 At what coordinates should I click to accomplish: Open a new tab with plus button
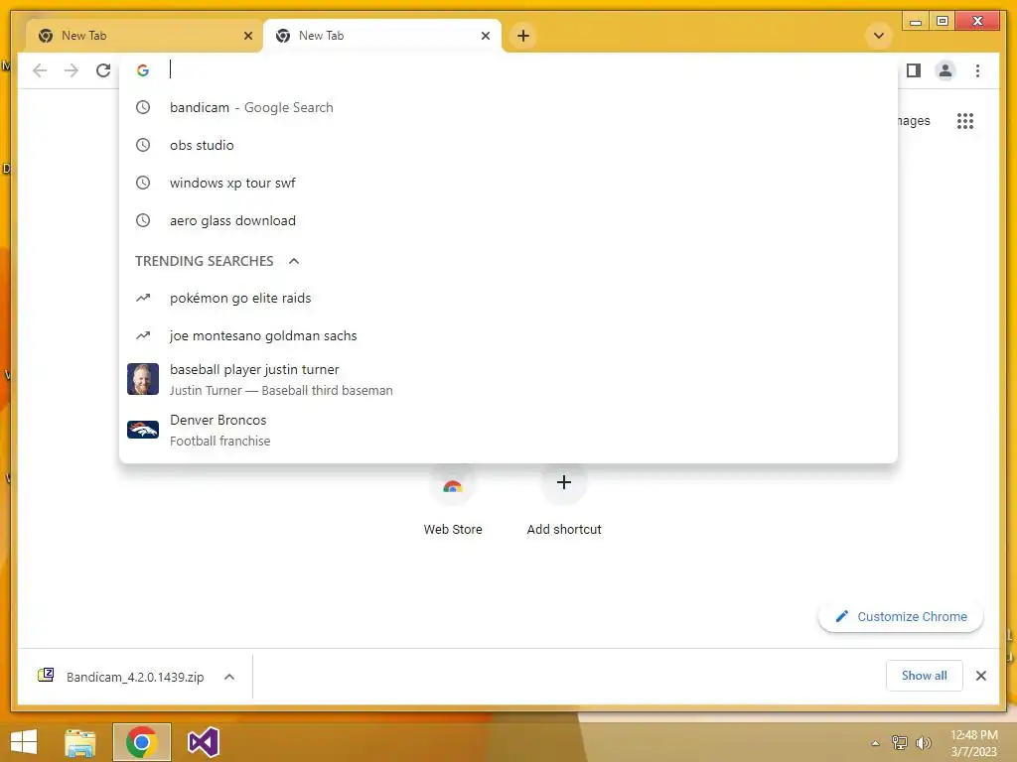523,36
